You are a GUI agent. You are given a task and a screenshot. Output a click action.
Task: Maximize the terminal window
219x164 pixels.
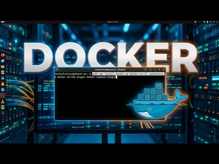(159, 70)
